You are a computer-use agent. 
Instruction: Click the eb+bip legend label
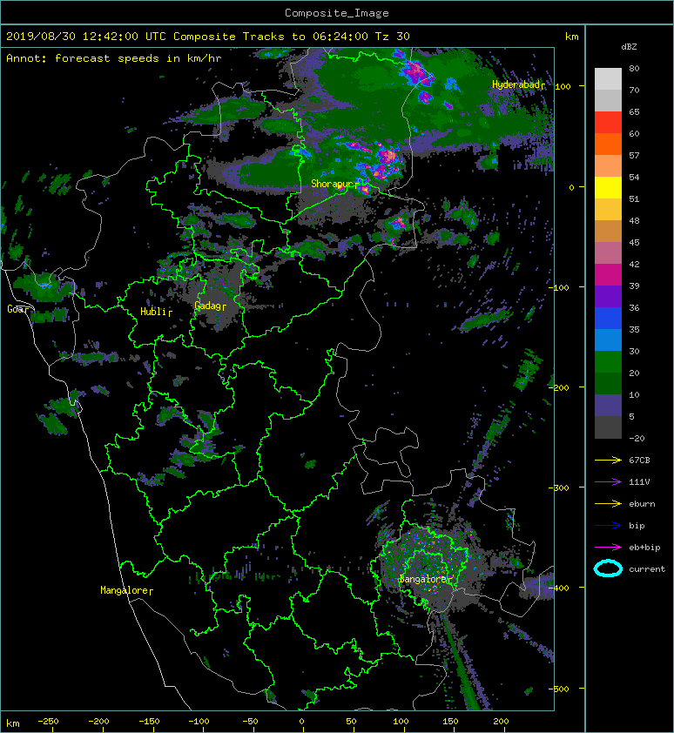coord(644,547)
